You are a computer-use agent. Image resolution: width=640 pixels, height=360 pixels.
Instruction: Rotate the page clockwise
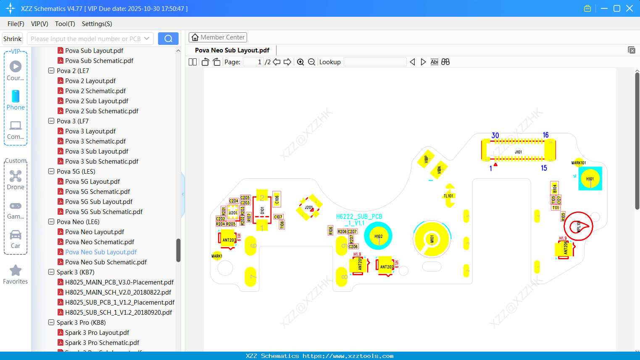coord(216,61)
